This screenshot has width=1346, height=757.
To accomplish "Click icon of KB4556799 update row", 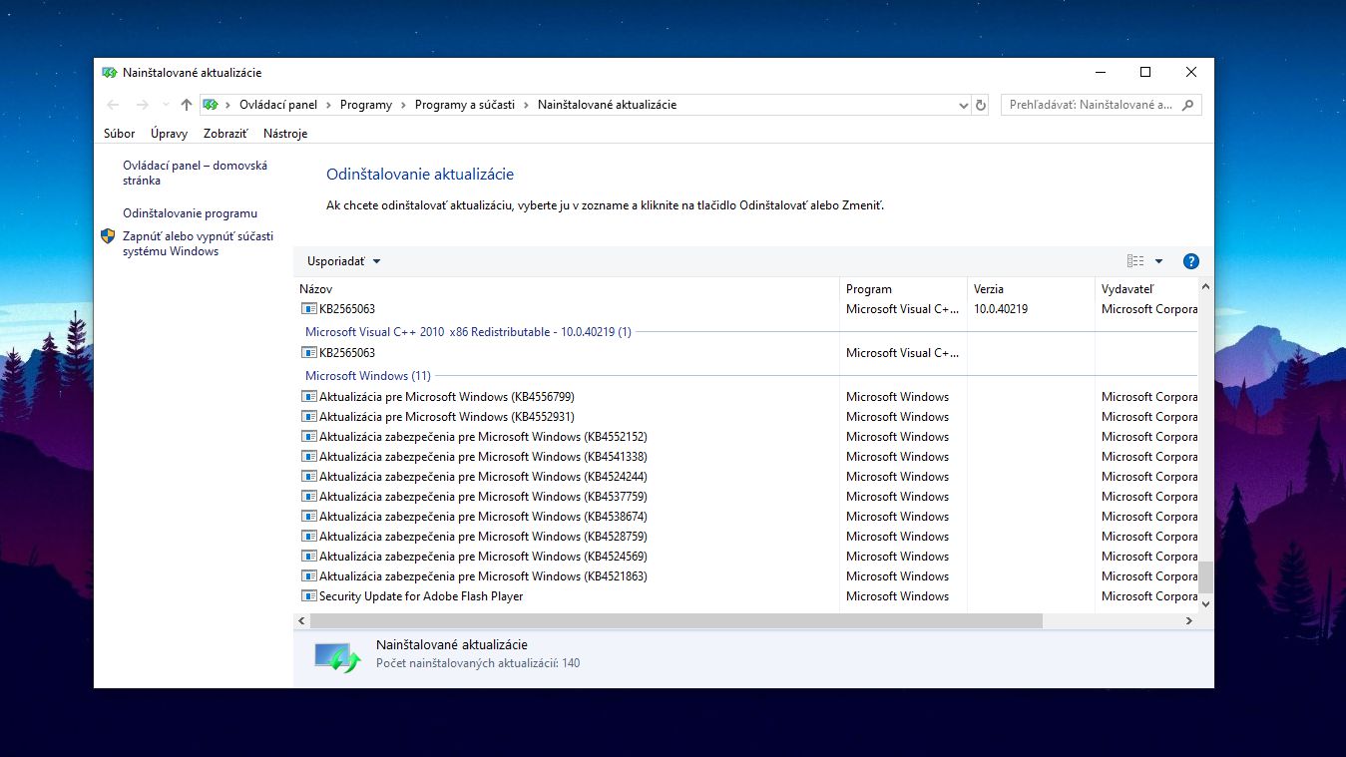I will point(309,397).
